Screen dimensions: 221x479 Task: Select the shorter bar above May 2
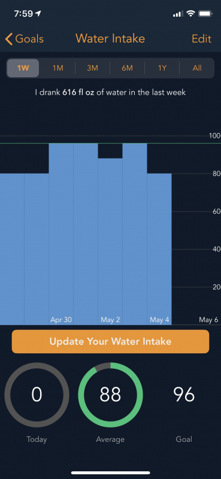110,241
